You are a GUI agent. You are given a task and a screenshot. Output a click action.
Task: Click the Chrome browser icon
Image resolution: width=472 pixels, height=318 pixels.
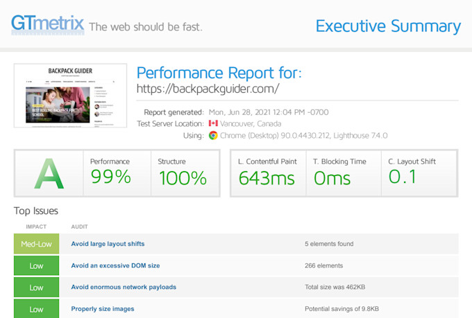[x=213, y=135]
